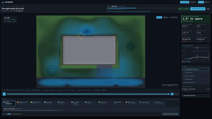212x119 pixels.
Task: Select the Remove work tool
Action: pyautogui.click(x=118, y=104)
